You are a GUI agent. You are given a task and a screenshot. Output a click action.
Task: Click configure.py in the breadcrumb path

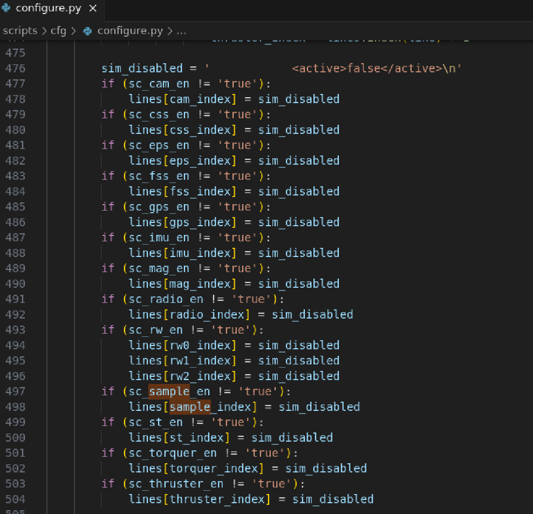pyautogui.click(x=130, y=31)
